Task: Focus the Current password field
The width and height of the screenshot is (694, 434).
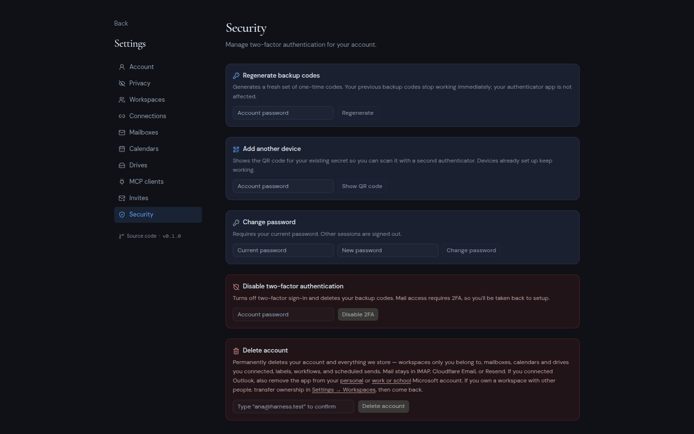Action: coord(283,250)
